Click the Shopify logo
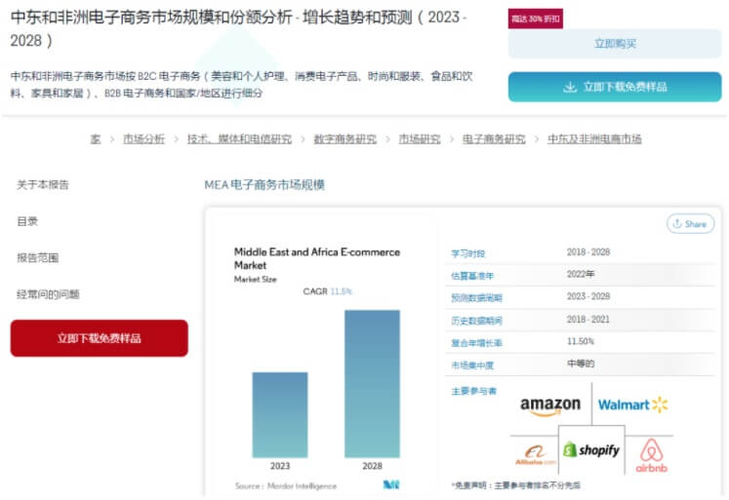This screenshot has height=500, width=729. [591, 450]
